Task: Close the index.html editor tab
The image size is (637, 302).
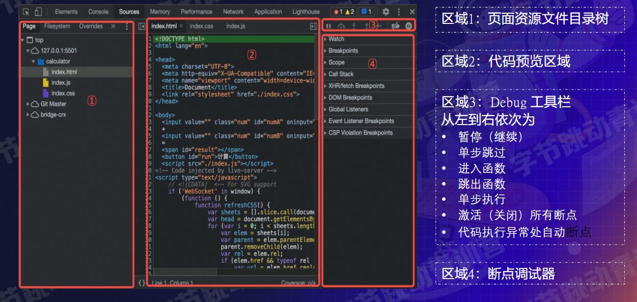Action: (181, 26)
